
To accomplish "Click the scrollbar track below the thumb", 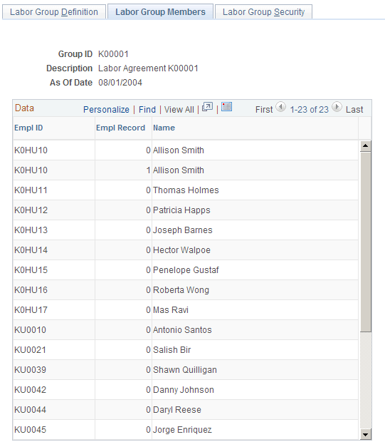I will coord(366,380).
